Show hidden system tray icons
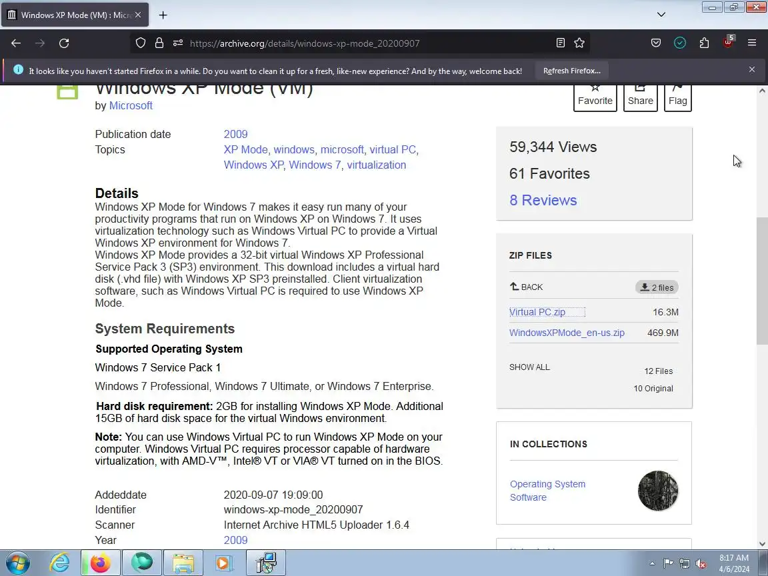768x576 pixels. pos(652,563)
